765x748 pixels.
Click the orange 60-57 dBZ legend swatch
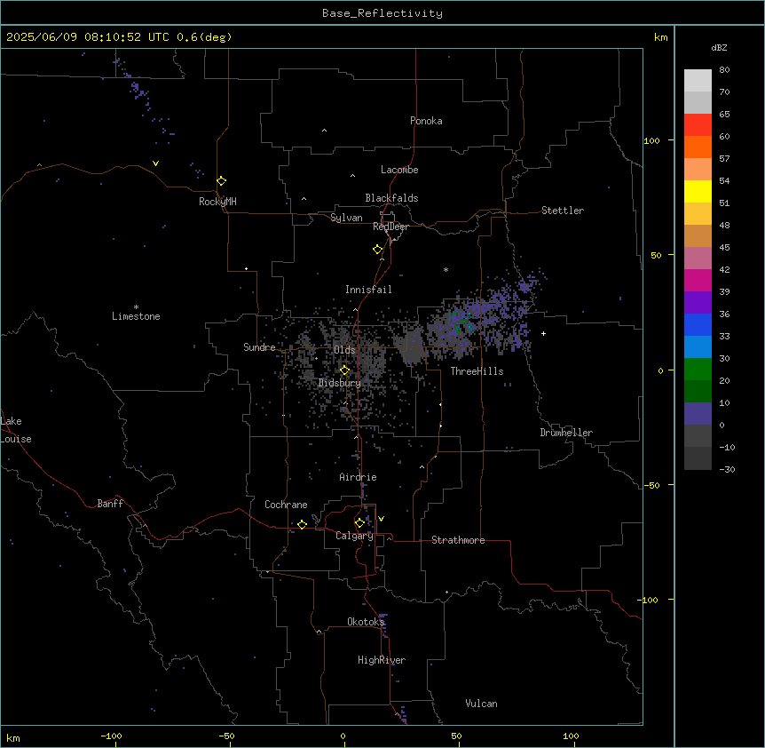click(698, 147)
